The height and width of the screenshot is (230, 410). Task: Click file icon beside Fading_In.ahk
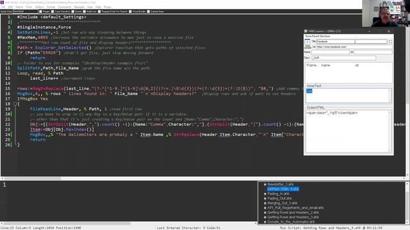click(x=265, y=194)
